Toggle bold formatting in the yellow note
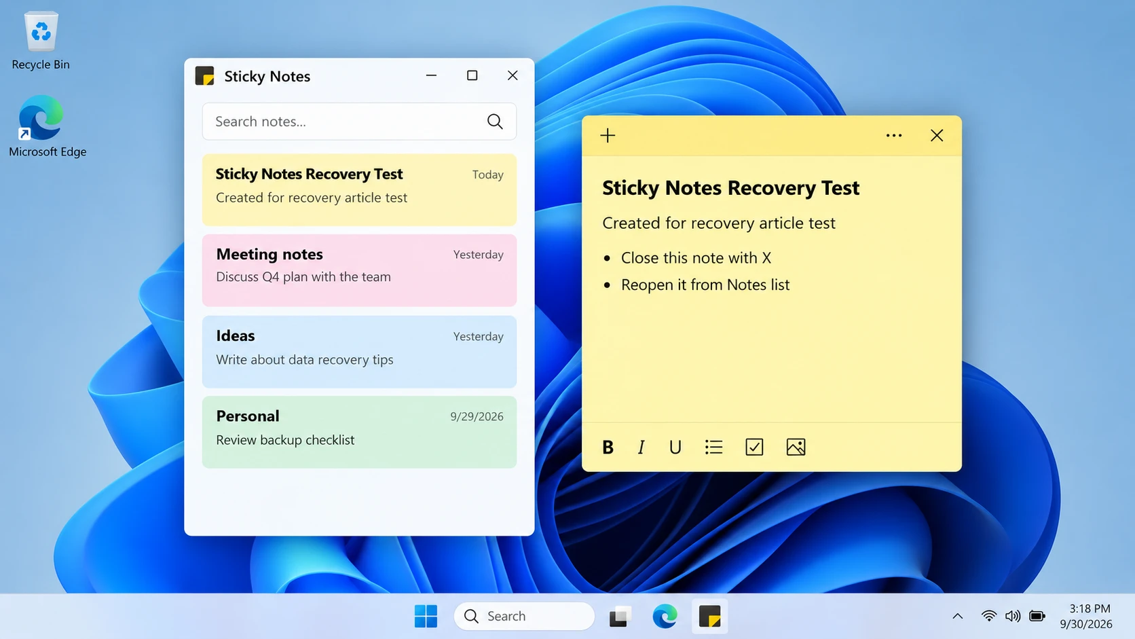Viewport: 1135px width, 639px height. [x=608, y=447]
